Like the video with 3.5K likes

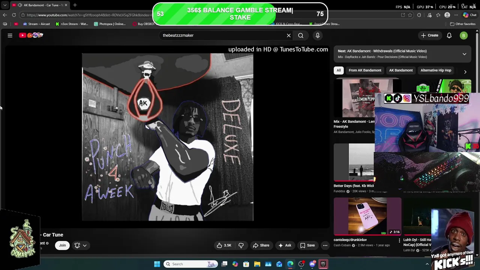pos(224,245)
